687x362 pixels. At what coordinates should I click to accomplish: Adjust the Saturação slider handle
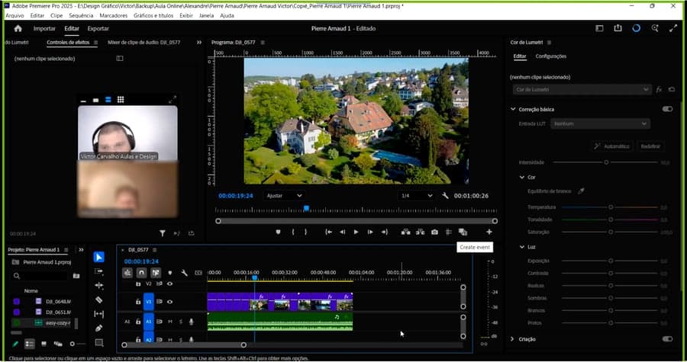tap(611, 232)
